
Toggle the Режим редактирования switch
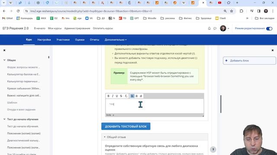tap(269, 28)
